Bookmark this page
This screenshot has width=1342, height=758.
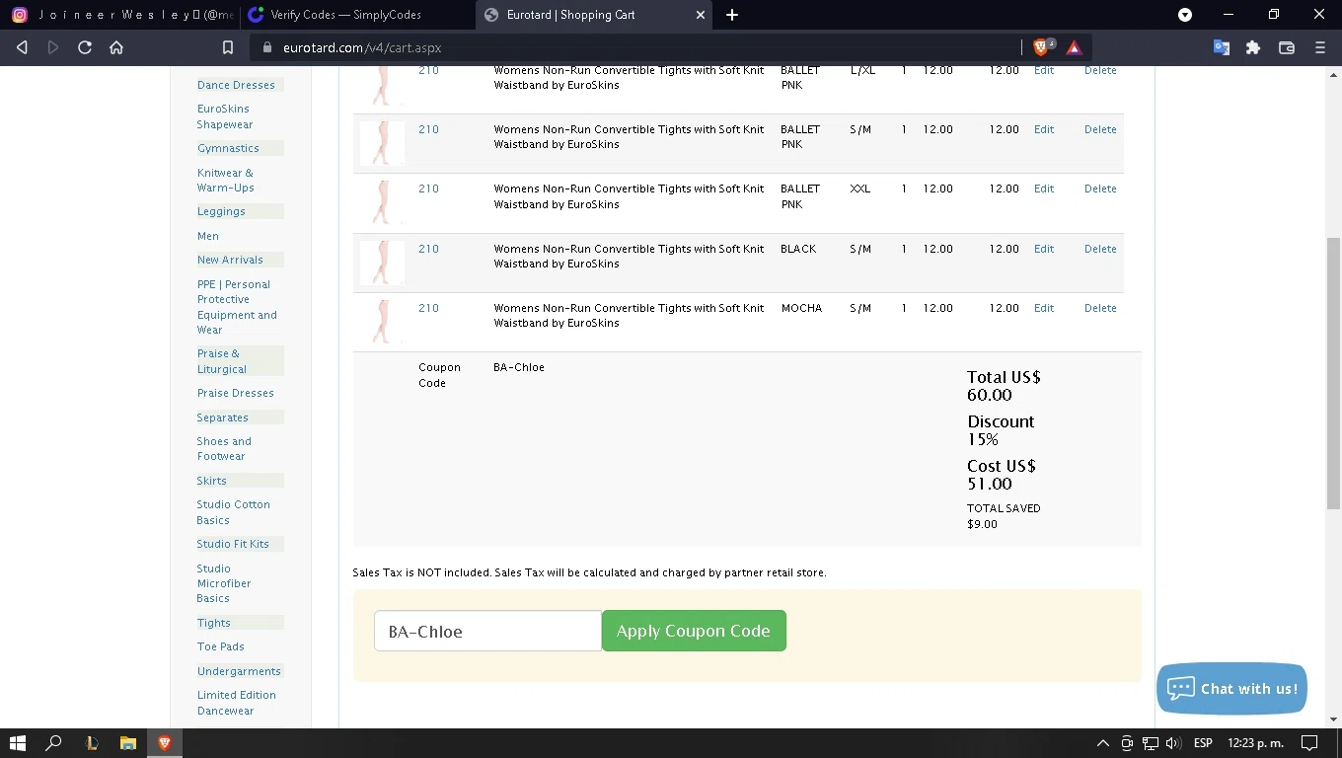click(228, 47)
